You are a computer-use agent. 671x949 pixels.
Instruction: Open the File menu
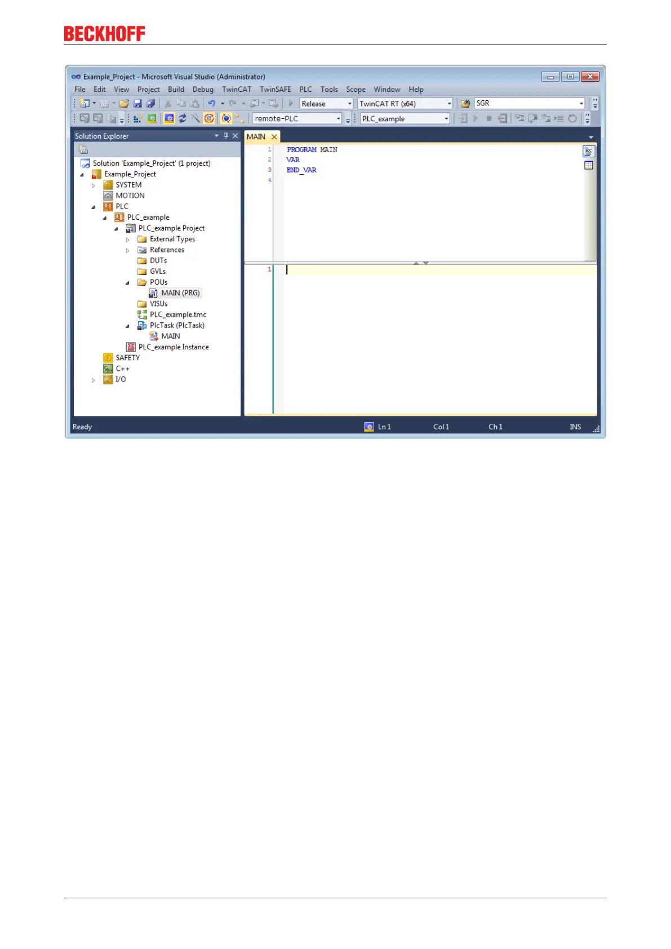tap(80, 89)
